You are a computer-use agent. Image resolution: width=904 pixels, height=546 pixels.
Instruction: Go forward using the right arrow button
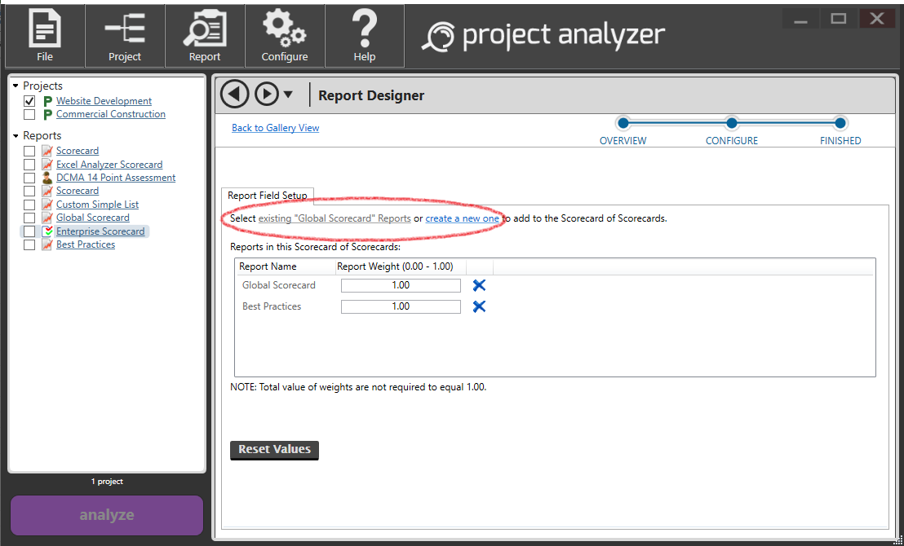[267, 95]
